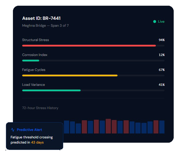This screenshot has width=180, height=155.
Task: Click the 72-hour Stress History heading
Action: pyautogui.click(x=40, y=108)
